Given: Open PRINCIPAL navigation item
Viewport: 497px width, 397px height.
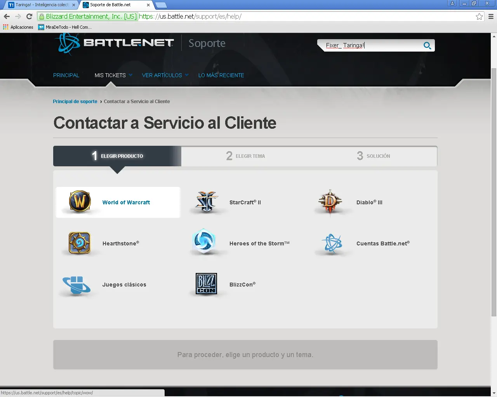Looking at the screenshot, I should point(66,75).
